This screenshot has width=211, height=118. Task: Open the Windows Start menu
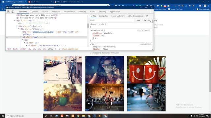(x=3, y=116)
